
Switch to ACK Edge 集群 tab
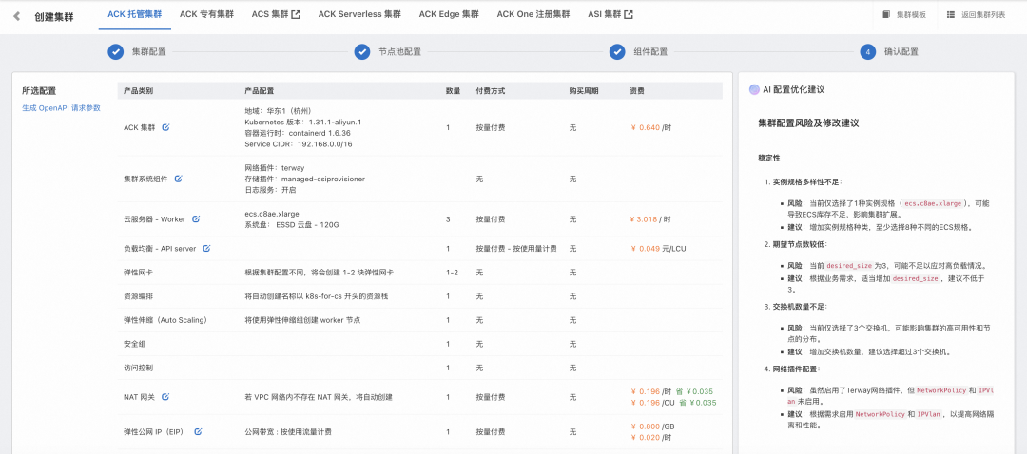(x=449, y=14)
